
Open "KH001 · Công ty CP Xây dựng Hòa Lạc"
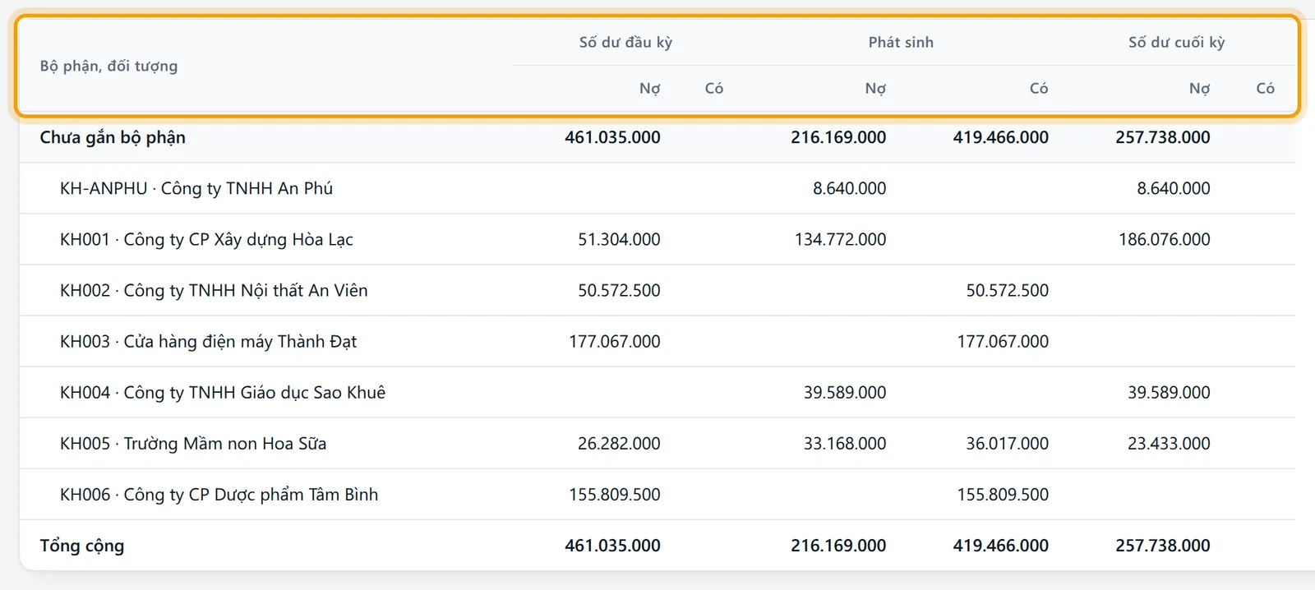[206, 239]
